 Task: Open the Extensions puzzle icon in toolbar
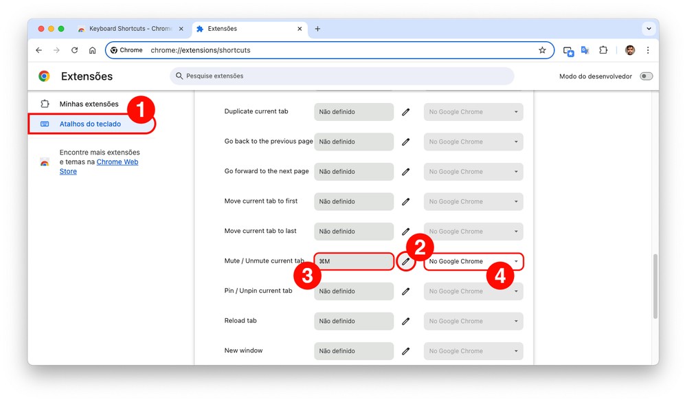pos(603,50)
